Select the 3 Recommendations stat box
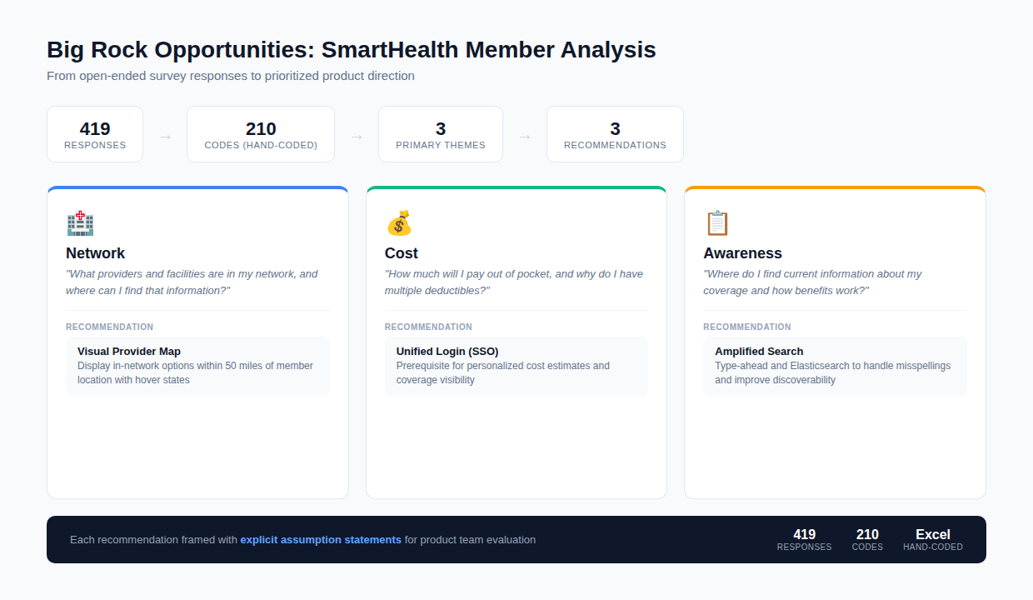This screenshot has height=600, width=1033. 615,134
